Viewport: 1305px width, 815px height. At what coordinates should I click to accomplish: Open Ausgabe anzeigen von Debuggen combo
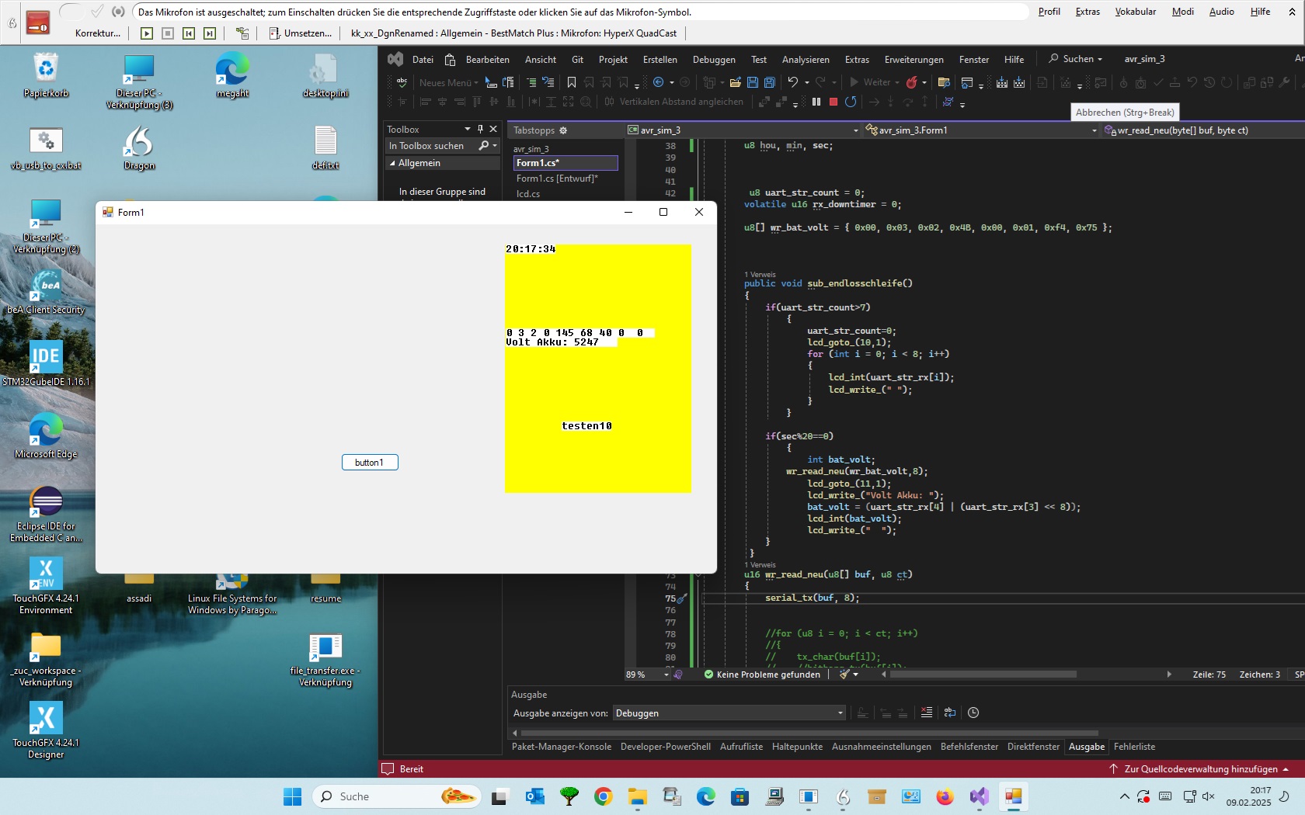pos(729,713)
